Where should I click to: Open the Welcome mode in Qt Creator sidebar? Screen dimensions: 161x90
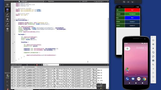7,5
